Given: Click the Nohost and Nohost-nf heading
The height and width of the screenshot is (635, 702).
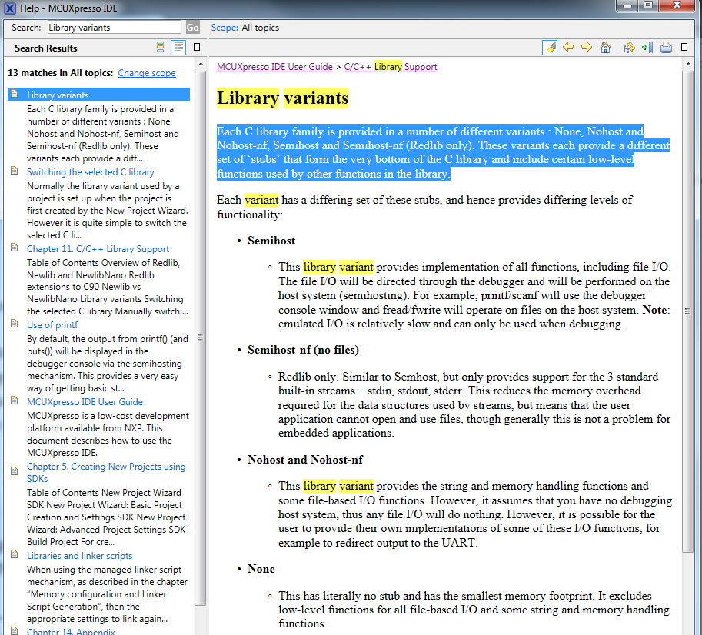Looking at the screenshot, I should (305, 460).
